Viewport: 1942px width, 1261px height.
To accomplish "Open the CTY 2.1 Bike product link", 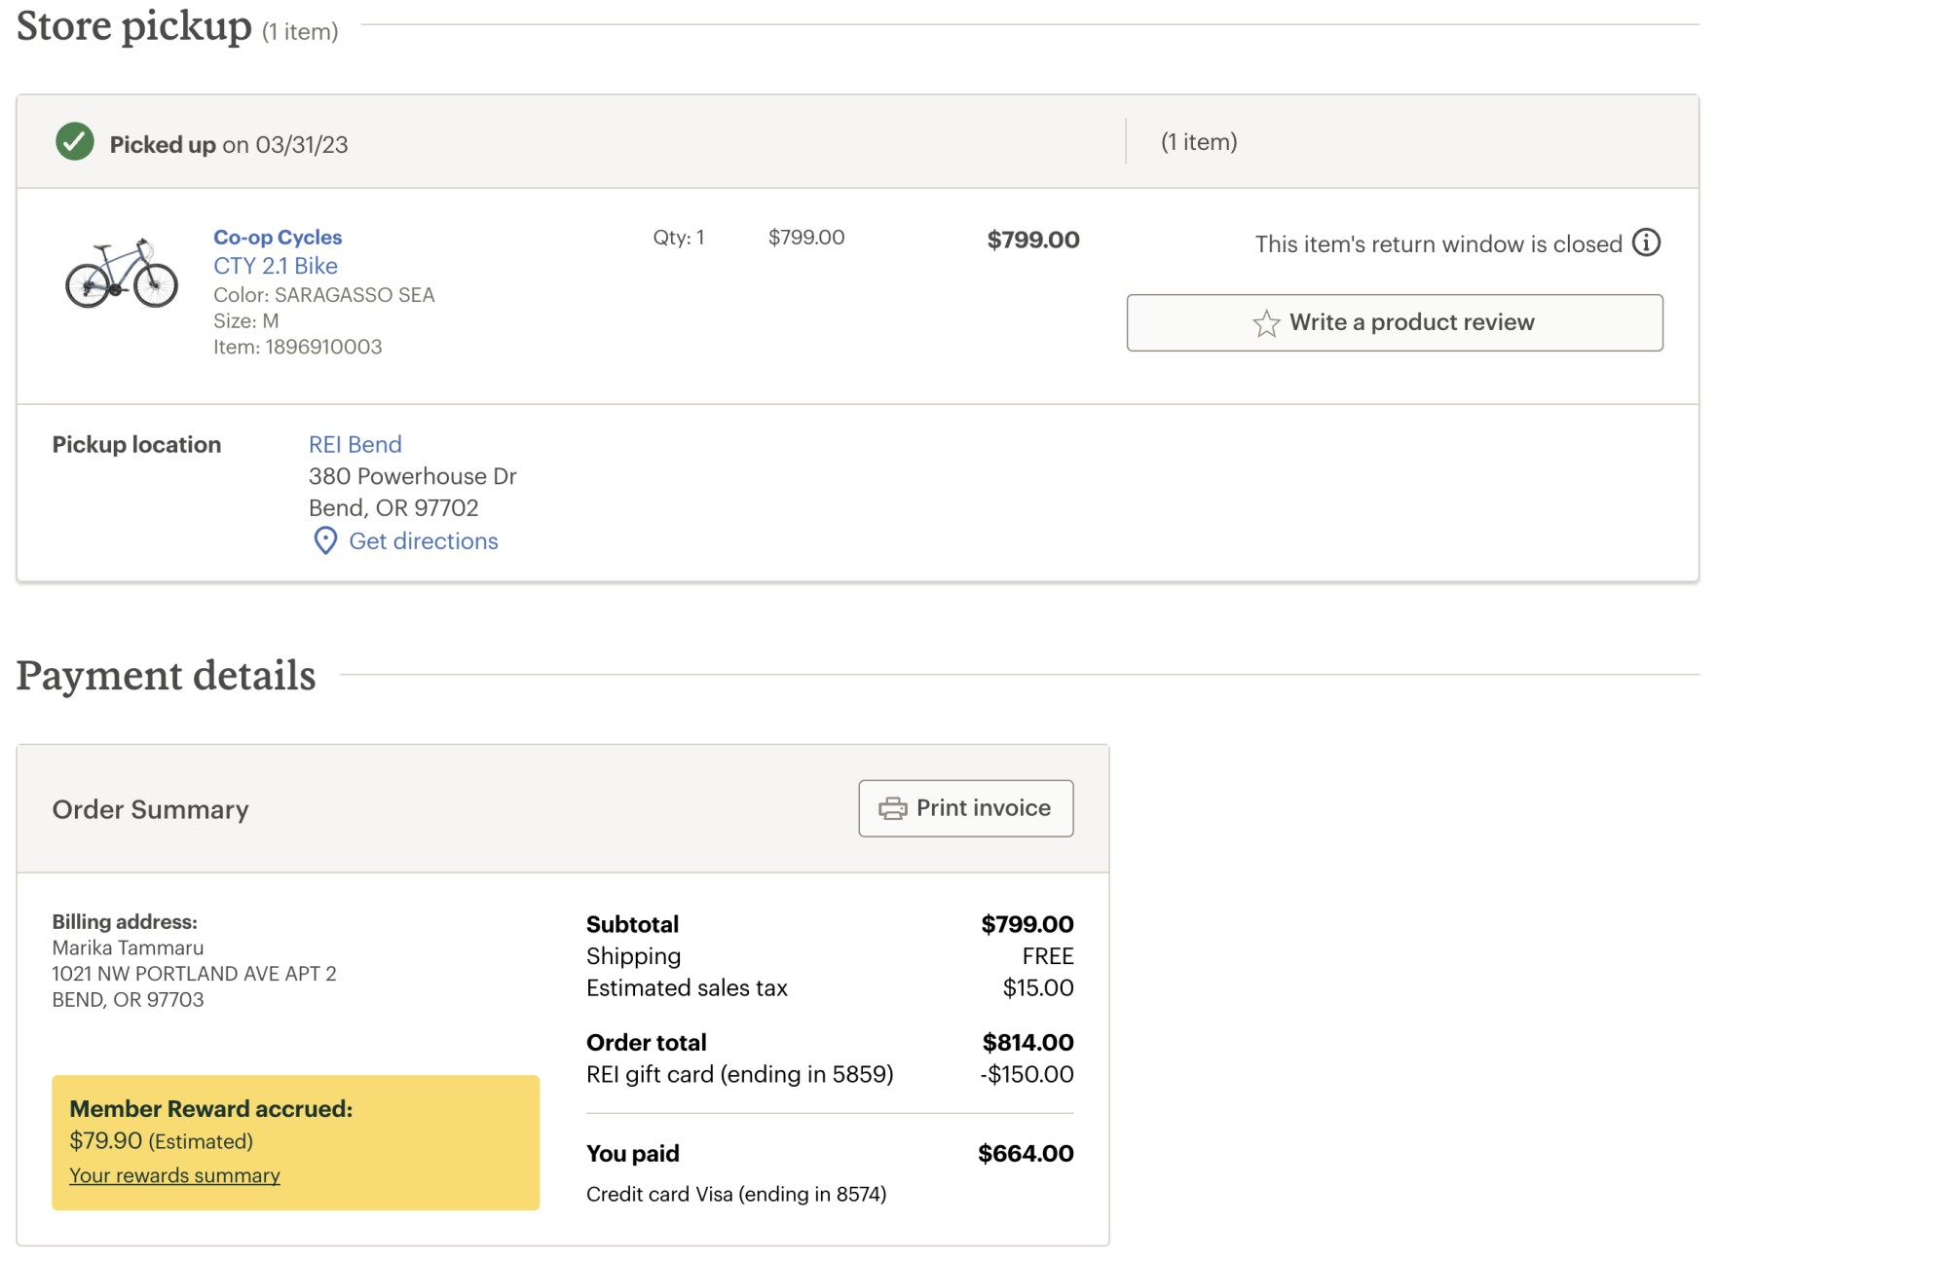I will pyautogui.click(x=276, y=266).
